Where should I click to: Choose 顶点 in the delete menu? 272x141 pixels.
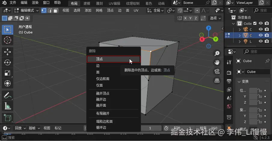coord(113,59)
